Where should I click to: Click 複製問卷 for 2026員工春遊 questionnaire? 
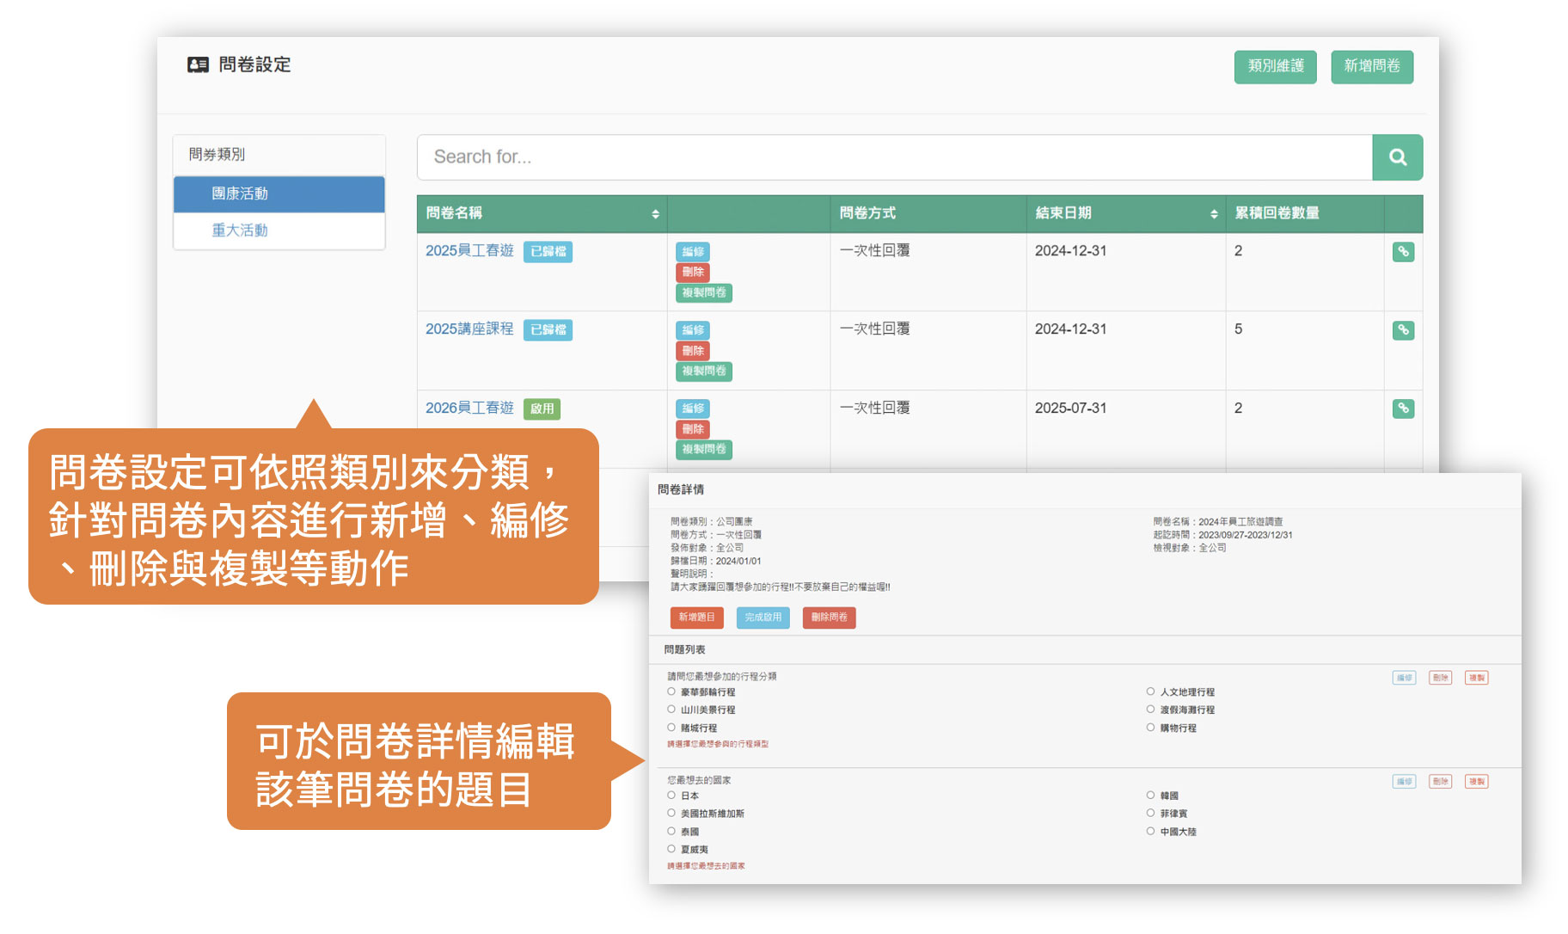(703, 449)
